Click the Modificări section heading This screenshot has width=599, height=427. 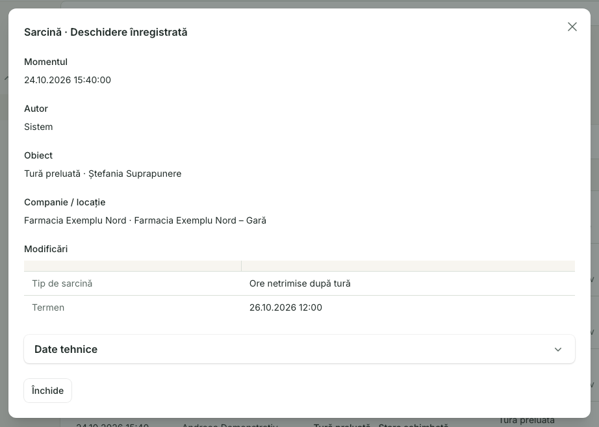(x=46, y=249)
